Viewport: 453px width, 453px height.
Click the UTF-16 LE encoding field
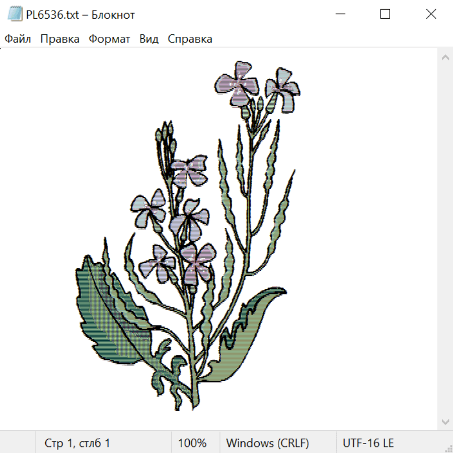pos(368,443)
